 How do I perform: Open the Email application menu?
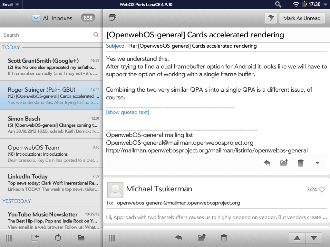11,5
